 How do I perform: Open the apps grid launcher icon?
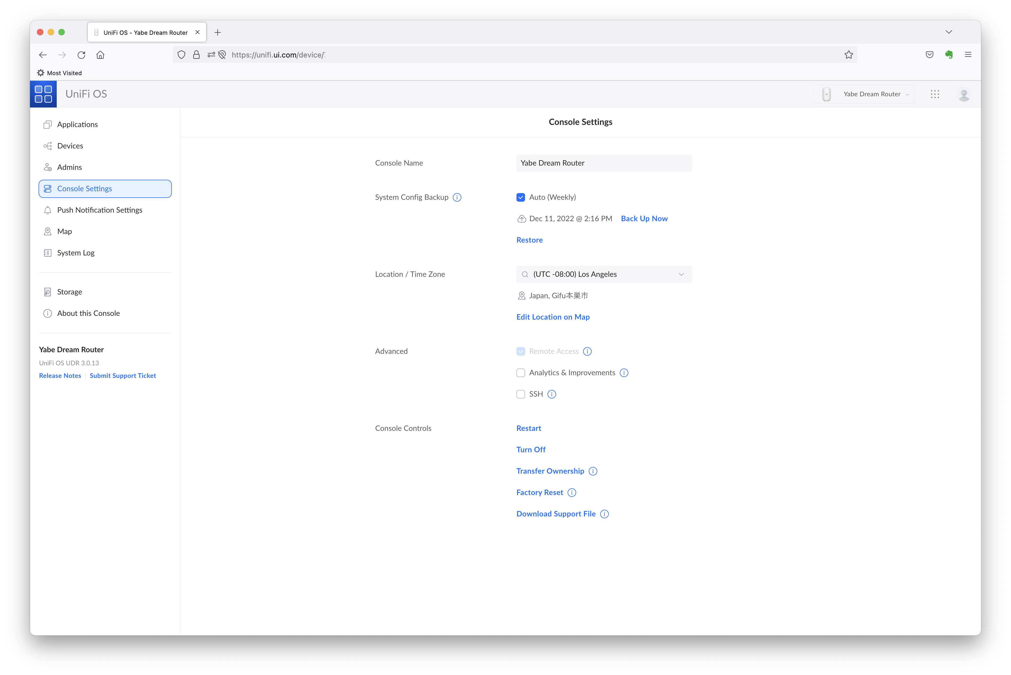click(934, 94)
